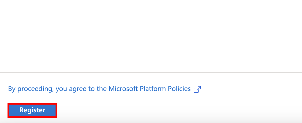This screenshot has height=123, width=302.
Task: Register the application
Action: click(32, 110)
